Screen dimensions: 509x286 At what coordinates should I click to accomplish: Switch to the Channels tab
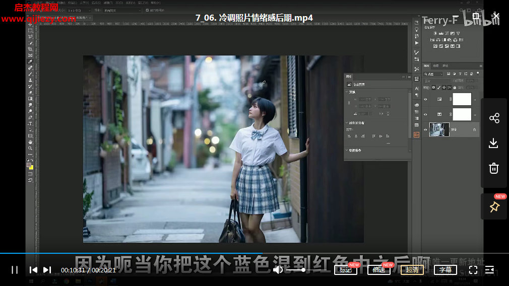click(x=436, y=65)
